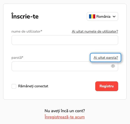Click the Romanian flag icon
Screen dimensions: 130x124
click(92, 16)
